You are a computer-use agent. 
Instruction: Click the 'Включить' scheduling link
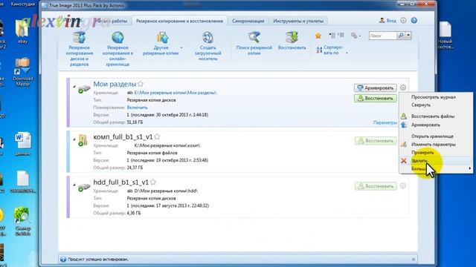(x=137, y=108)
